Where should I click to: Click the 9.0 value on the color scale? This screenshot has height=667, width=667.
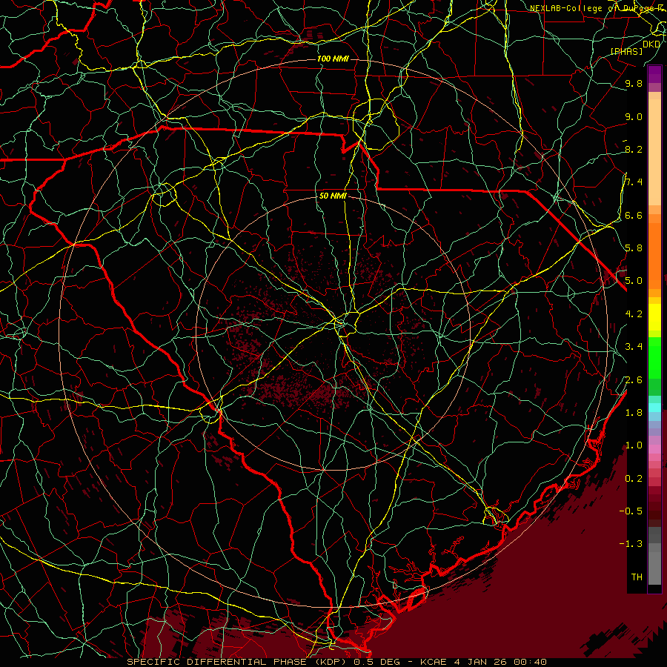pyautogui.click(x=634, y=116)
